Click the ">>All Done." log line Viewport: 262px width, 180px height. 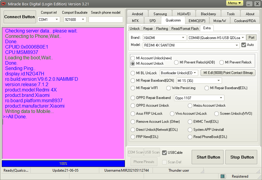15,117
